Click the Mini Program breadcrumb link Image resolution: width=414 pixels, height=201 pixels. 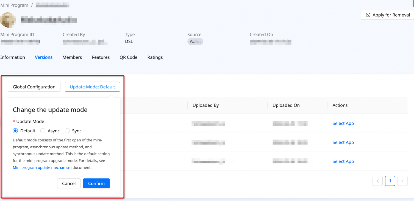pyautogui.click(x=14, y=5)
